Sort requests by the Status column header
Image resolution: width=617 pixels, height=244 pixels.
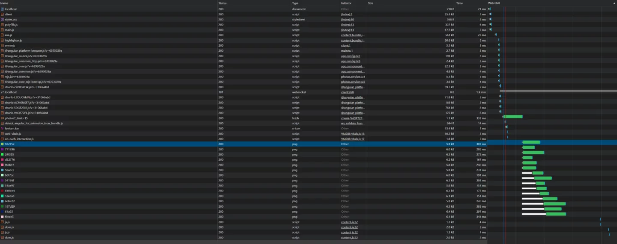click(x=222, y=3)
